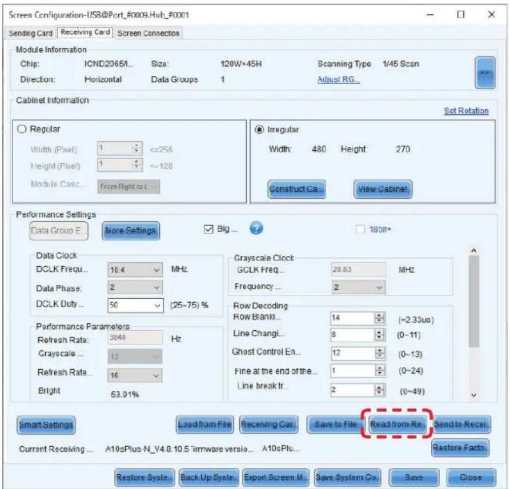The image size is (510, 489).
Task: Click the scrollbar up arrow in Performance Settings
Action: [474, 251]
